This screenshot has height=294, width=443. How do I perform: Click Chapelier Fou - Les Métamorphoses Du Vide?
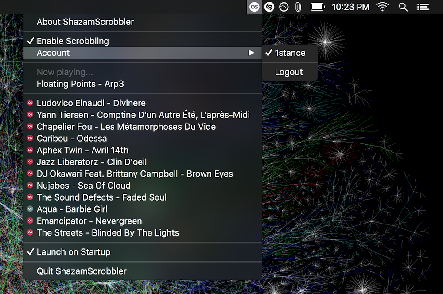point(143,127)
